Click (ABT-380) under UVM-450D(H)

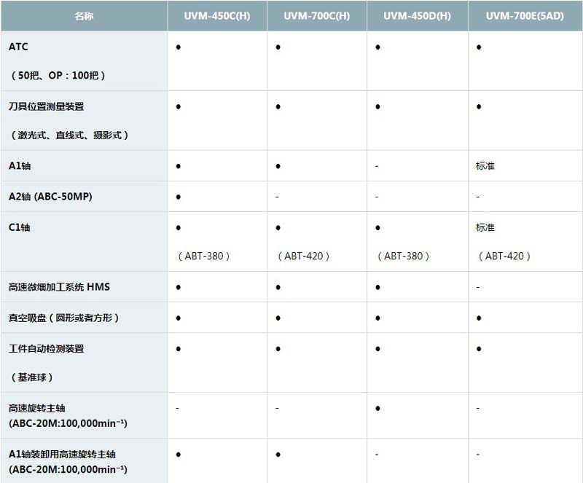(x=403, y=256)
